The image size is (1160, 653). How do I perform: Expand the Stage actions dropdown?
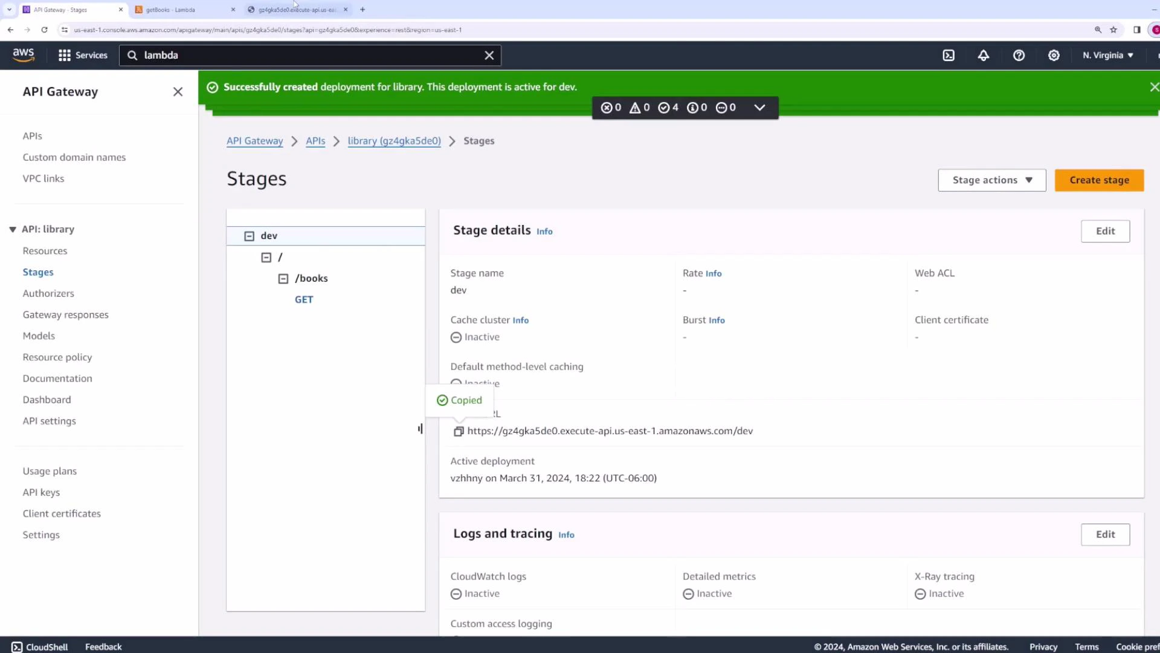pyautogui.click(x=991, y=180)
